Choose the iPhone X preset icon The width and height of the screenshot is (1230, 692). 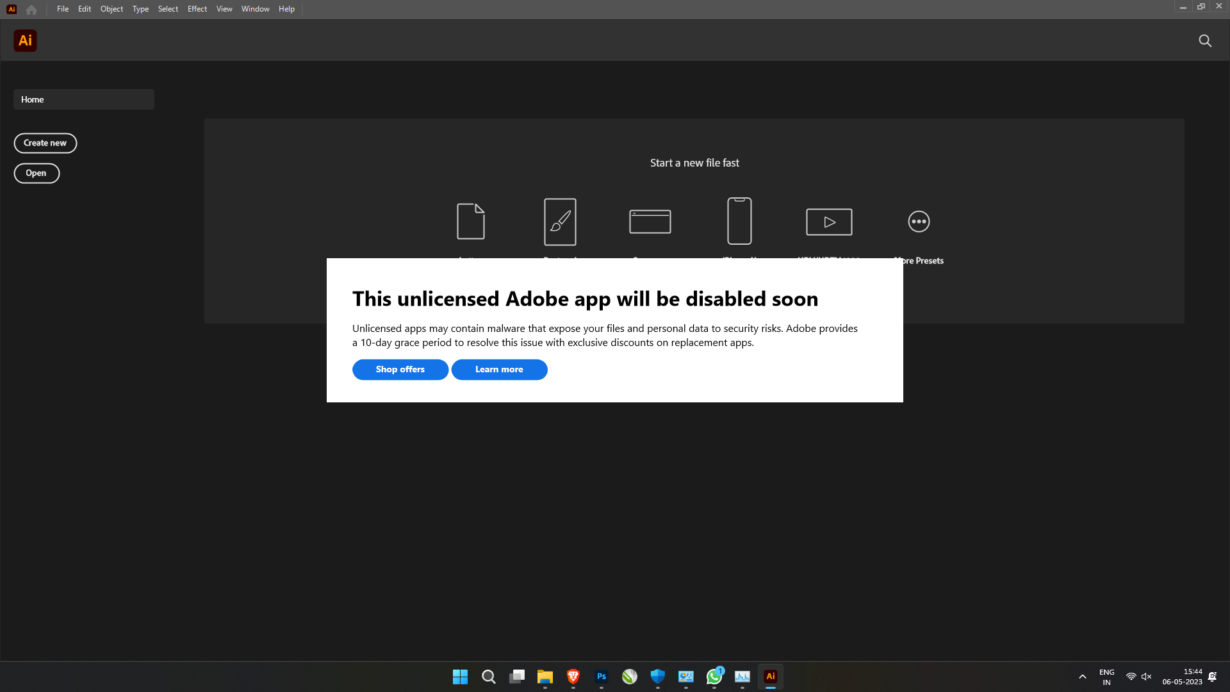tap(739, 221)
